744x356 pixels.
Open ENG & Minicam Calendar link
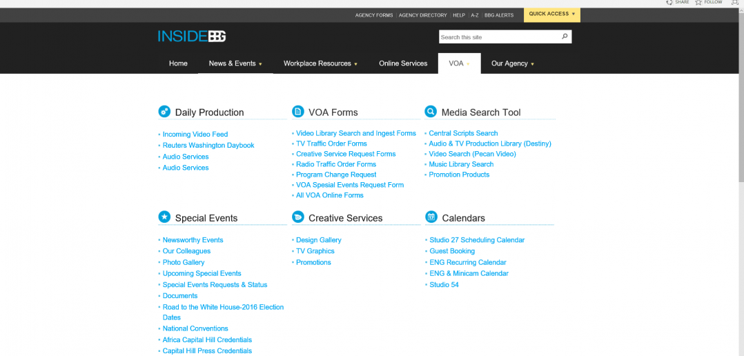click(469, 273)
